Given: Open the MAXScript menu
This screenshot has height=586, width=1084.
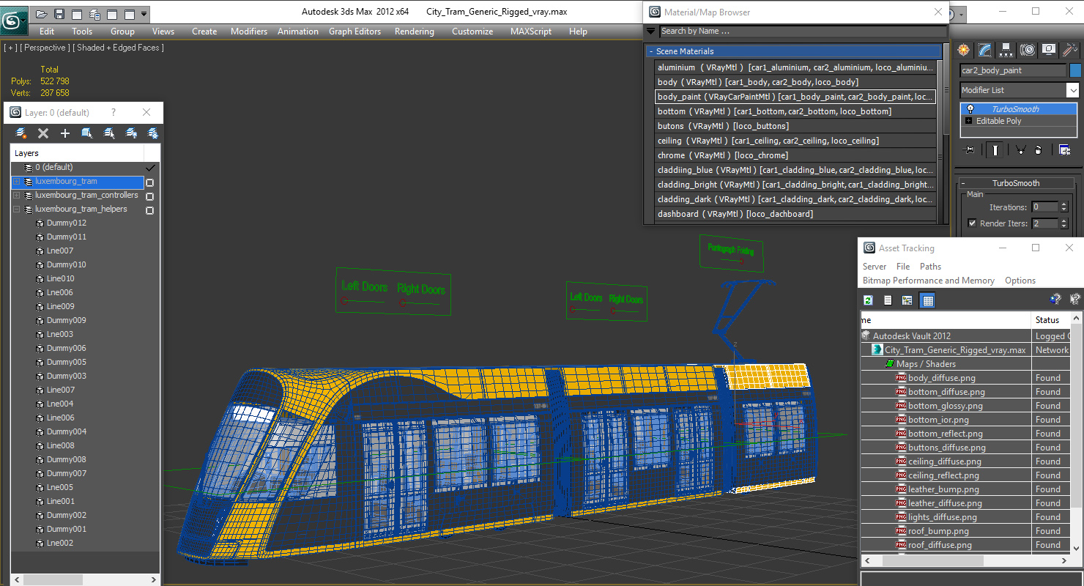Looking at the screenshot, I should pos(531,31).
